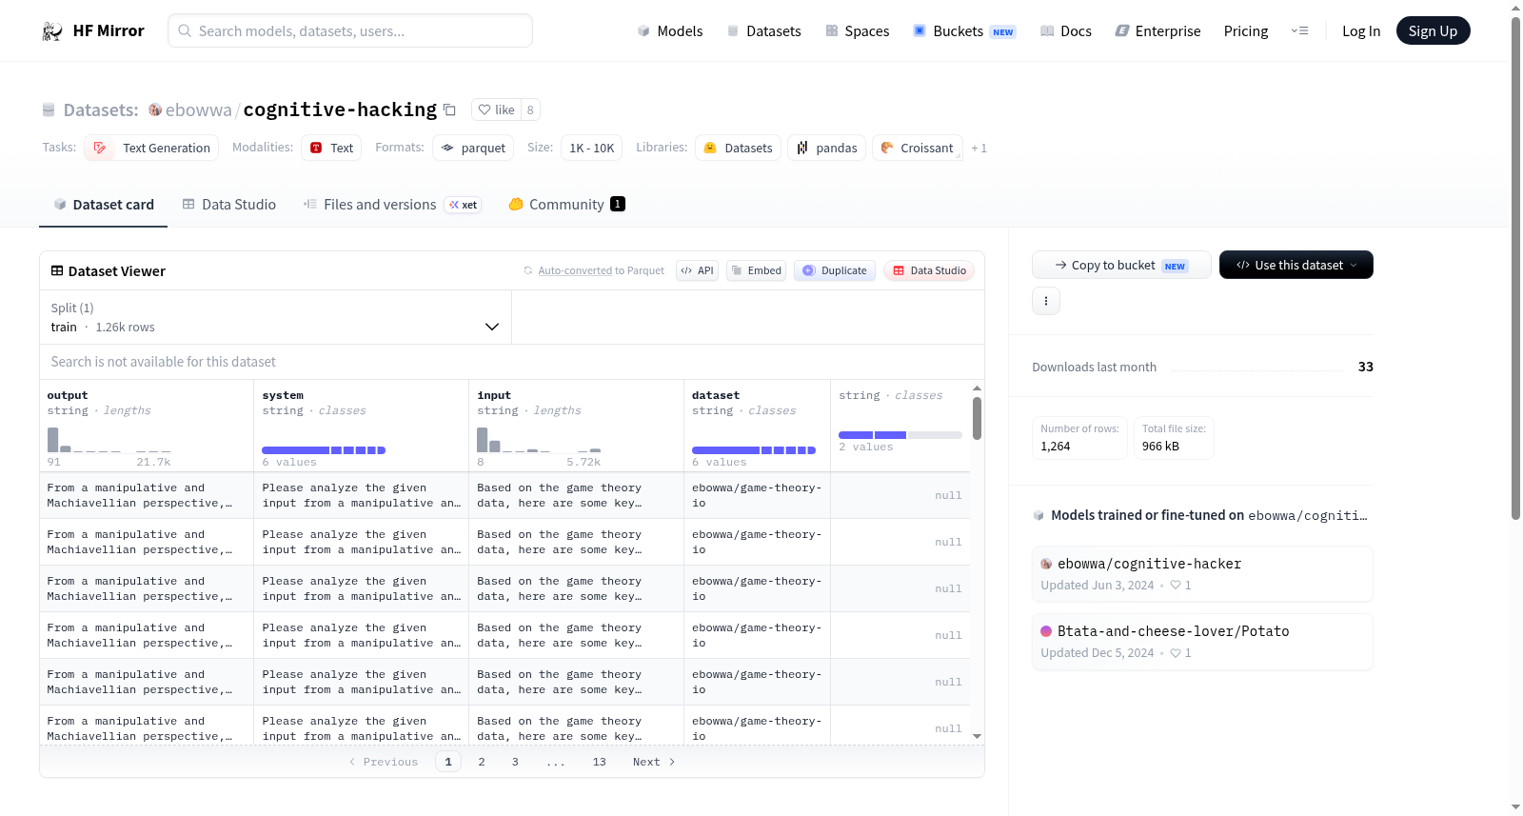The image size is (1523, 816).
Task: Select page 1 in pagination
Action: click(448, 762)
